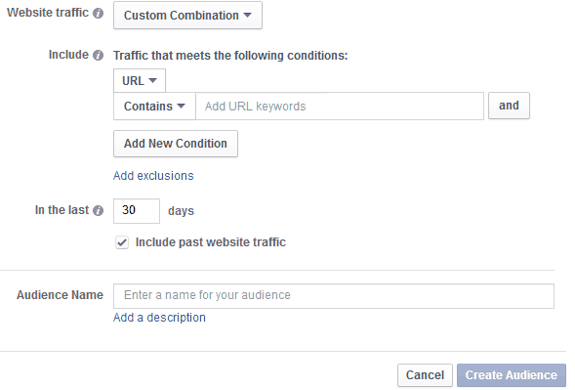The image size is (575, 390).
Task: Open the Add exclusions link
Action: pos(153,176)
